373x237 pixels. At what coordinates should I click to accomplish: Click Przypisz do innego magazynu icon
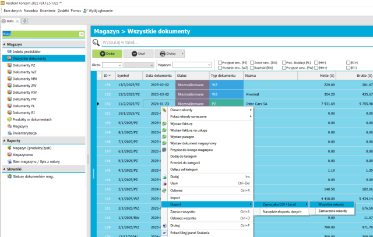164,150
